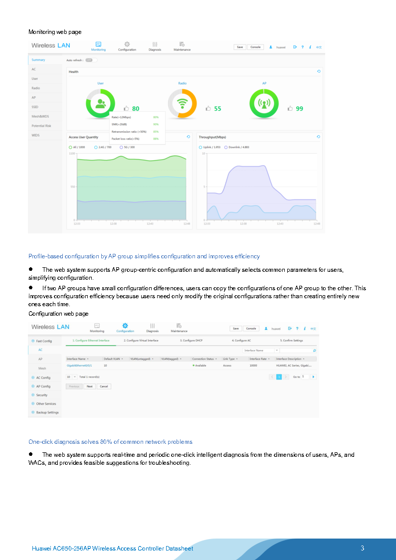The width and height of the screenshot is (396, 560).
Task: Click the Next button in the configuration page
Action: coord(89,386)
